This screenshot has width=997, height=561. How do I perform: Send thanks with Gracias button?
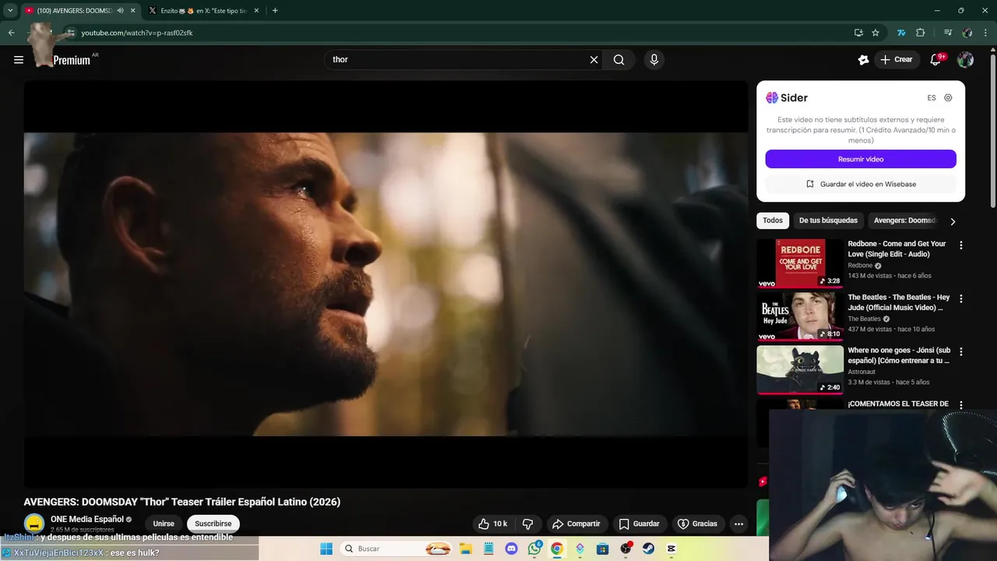point(697,524)
